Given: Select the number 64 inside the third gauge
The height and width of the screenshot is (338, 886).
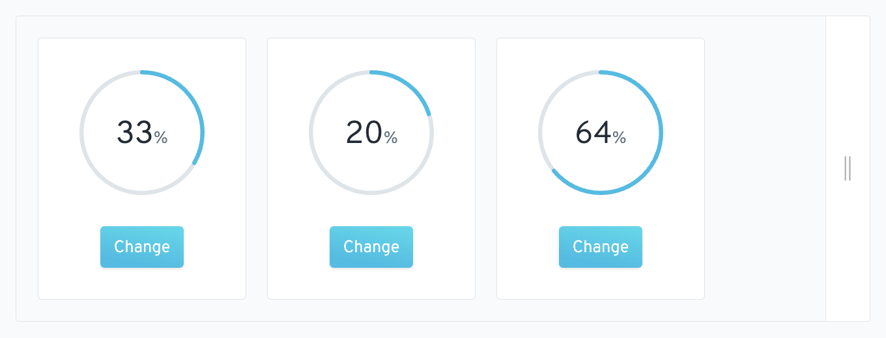Looking at the screenshot, I should pyautogui.click(x=593, y=133).
